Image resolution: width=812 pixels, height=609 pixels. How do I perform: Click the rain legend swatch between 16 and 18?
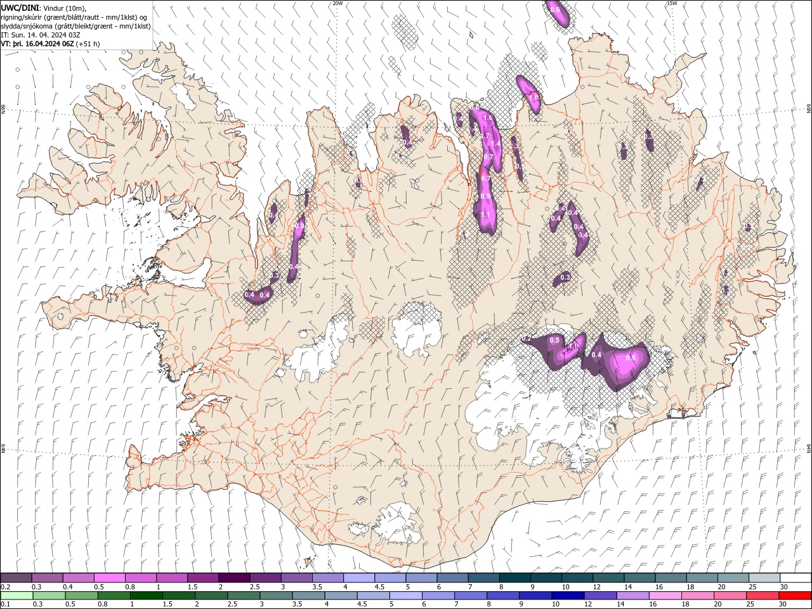click(665, 596)
